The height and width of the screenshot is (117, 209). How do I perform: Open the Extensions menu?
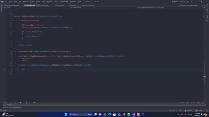pos(64,2)
